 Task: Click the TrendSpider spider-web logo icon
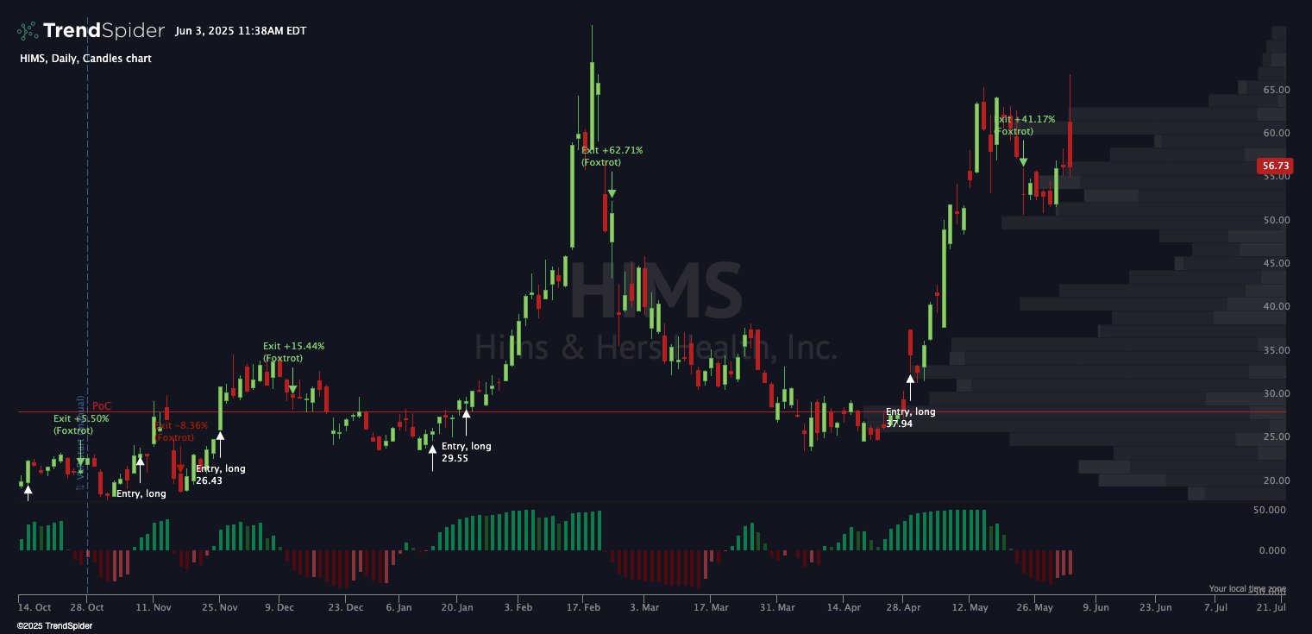click(28, 31)
